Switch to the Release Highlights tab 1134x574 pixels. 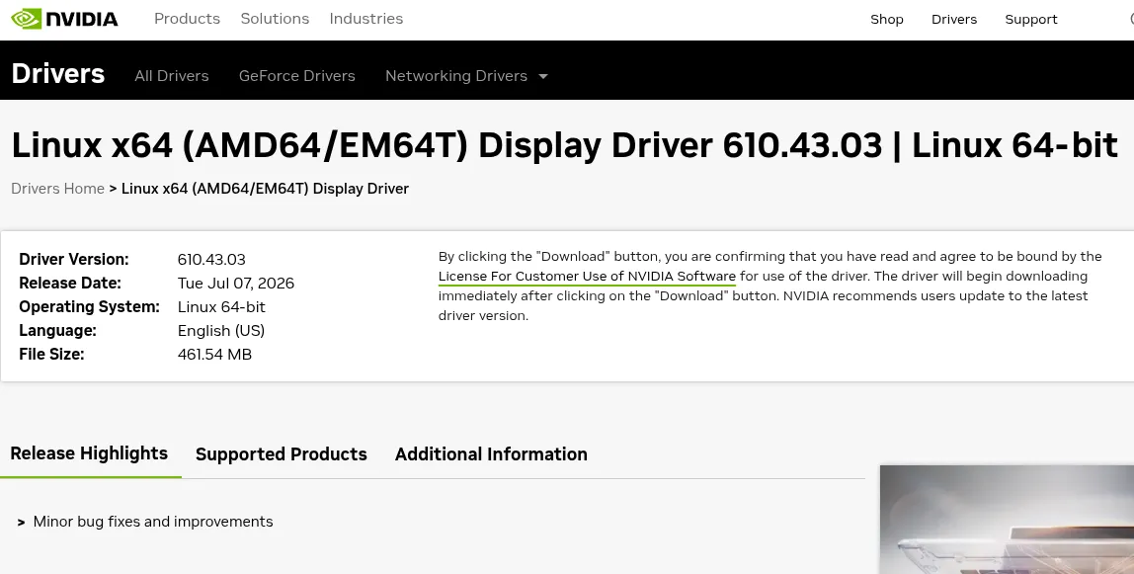(89, 453)
